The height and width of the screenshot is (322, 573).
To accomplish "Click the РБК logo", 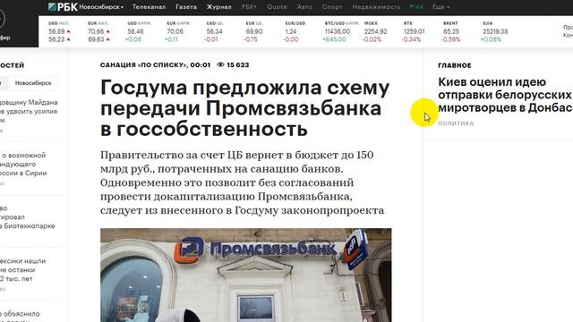I will pos(63,6).
